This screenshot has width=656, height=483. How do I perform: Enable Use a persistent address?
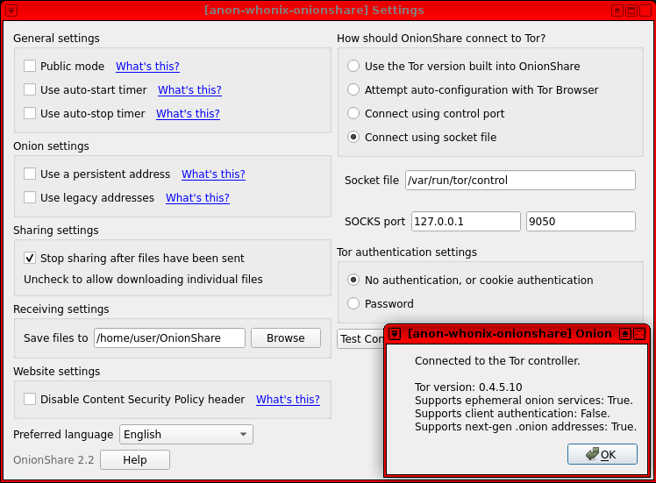30,174
